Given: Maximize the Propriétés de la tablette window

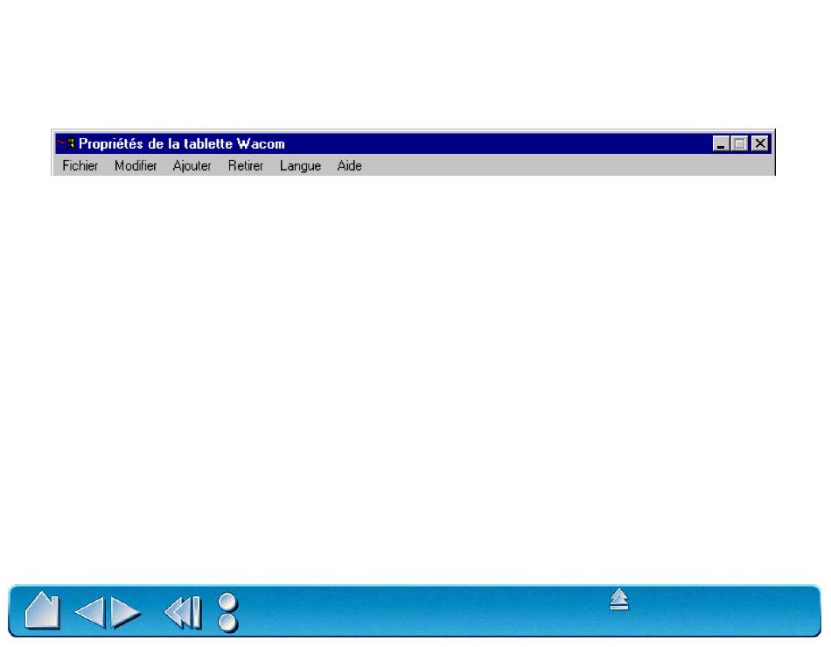Looking at the screenshot, I should [x=739, y=143].
